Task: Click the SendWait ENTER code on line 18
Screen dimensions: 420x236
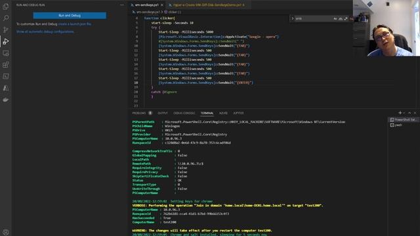Action: click(x=205, y=83)
